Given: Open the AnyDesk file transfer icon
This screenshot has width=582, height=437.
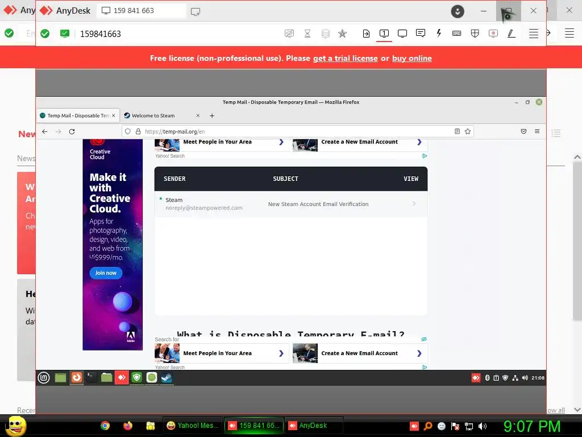Looking at the screenshot, I should [366, 34].
